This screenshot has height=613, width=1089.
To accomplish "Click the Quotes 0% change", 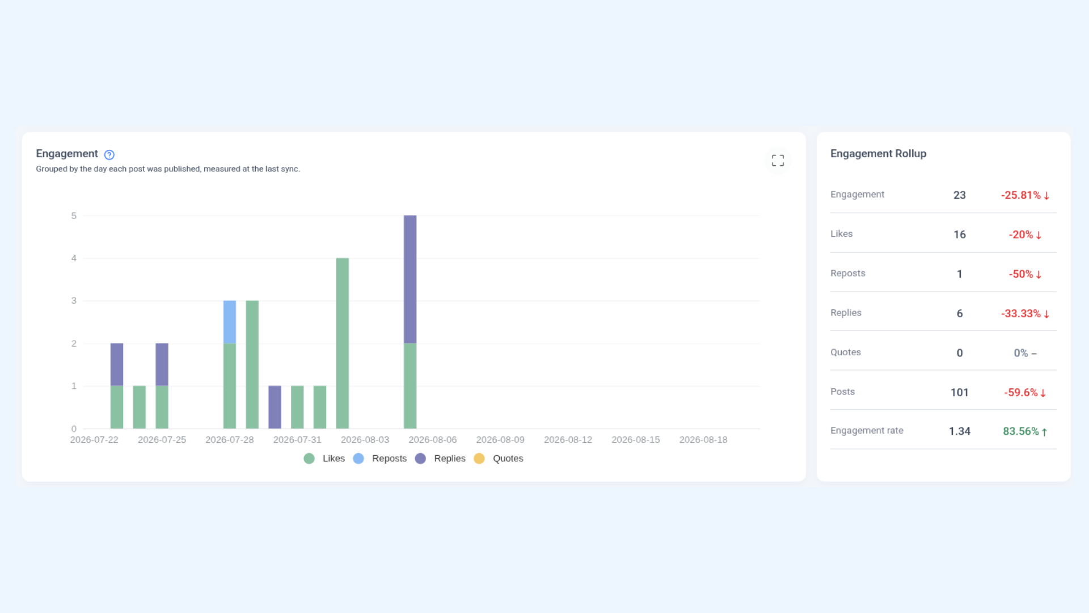I will [x=1025, y=353].
